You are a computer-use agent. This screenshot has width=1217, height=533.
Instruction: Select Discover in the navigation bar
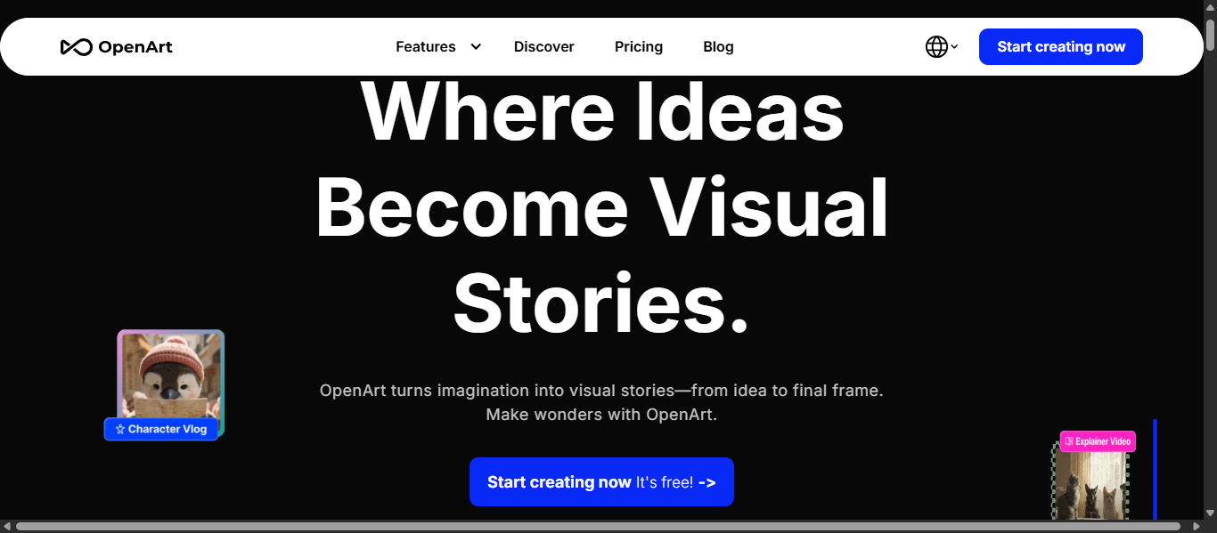[x=543, y=46]
